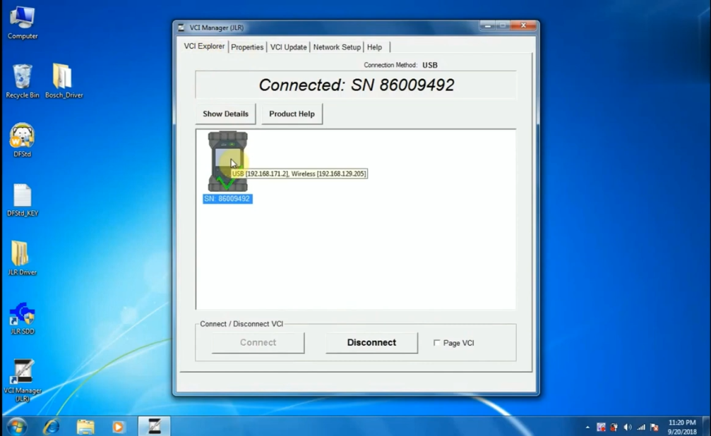This screenshot has height=436, width=711.
Task: Show hidden system tray icons arrow
Action: (587, 427)
